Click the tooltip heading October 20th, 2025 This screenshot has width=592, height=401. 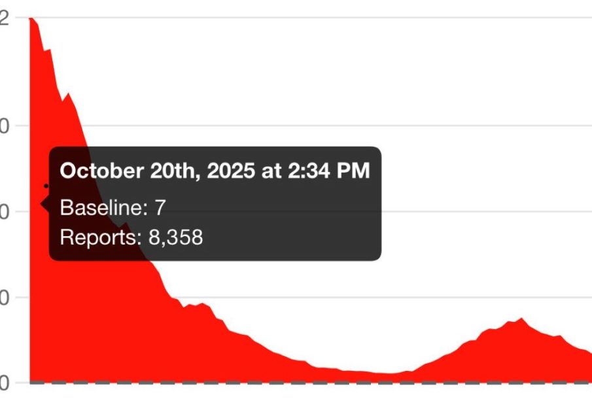click(x=215, y=171)
